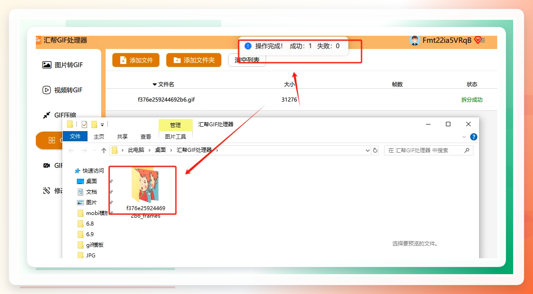Click the 拆分成功 status text
The image size is (533, 294).
pos(472,100)
